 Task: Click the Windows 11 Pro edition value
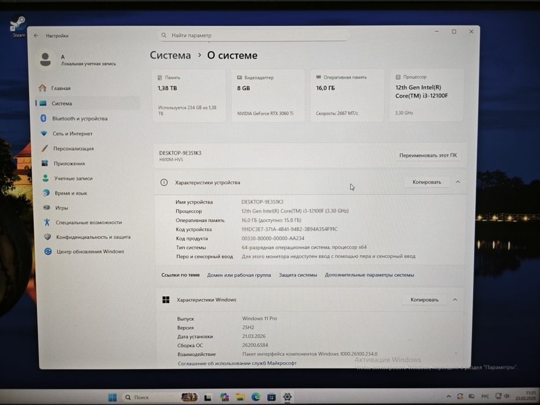(x=260, y=318)
